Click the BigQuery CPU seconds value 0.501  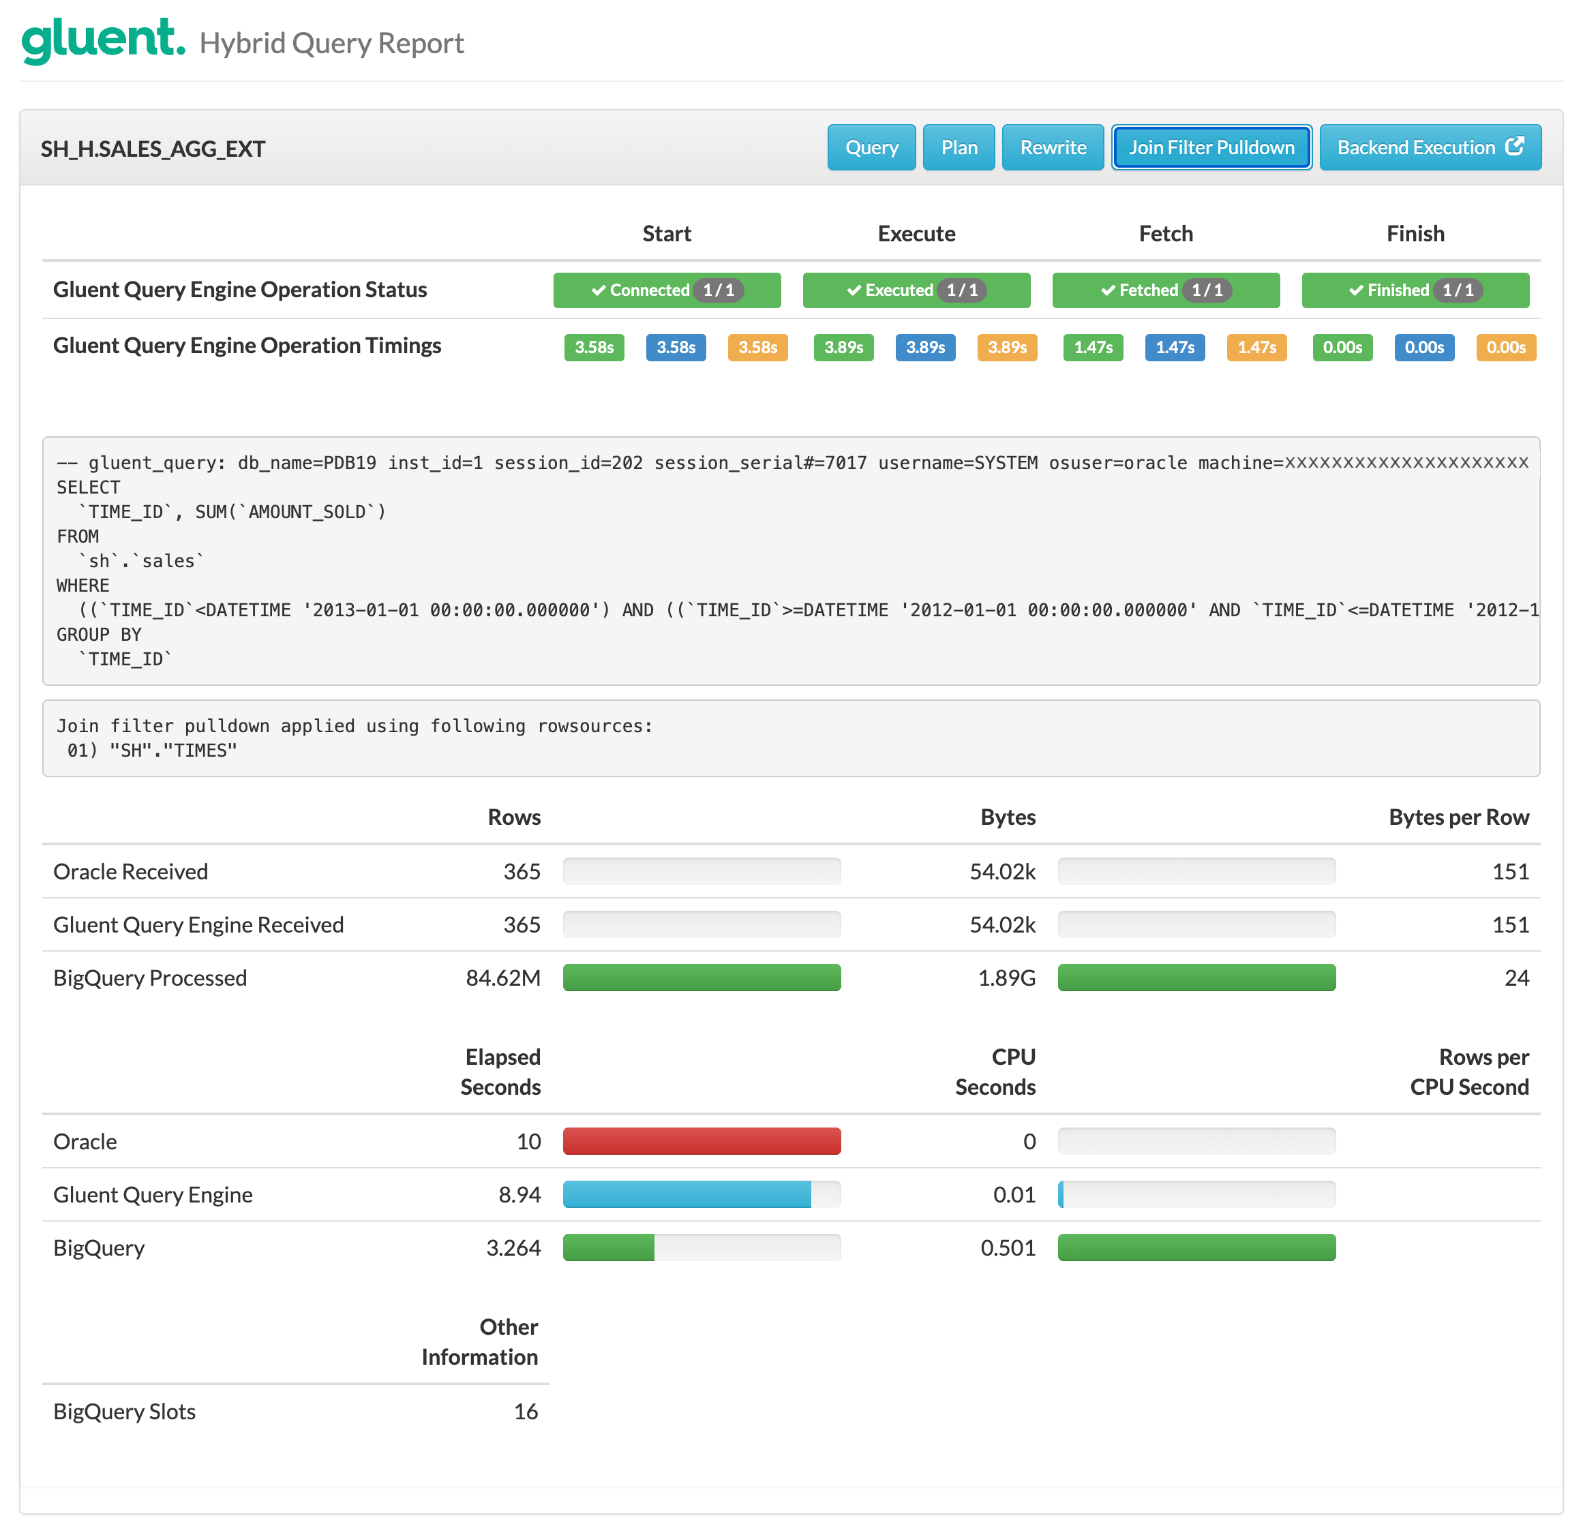1008,1248
